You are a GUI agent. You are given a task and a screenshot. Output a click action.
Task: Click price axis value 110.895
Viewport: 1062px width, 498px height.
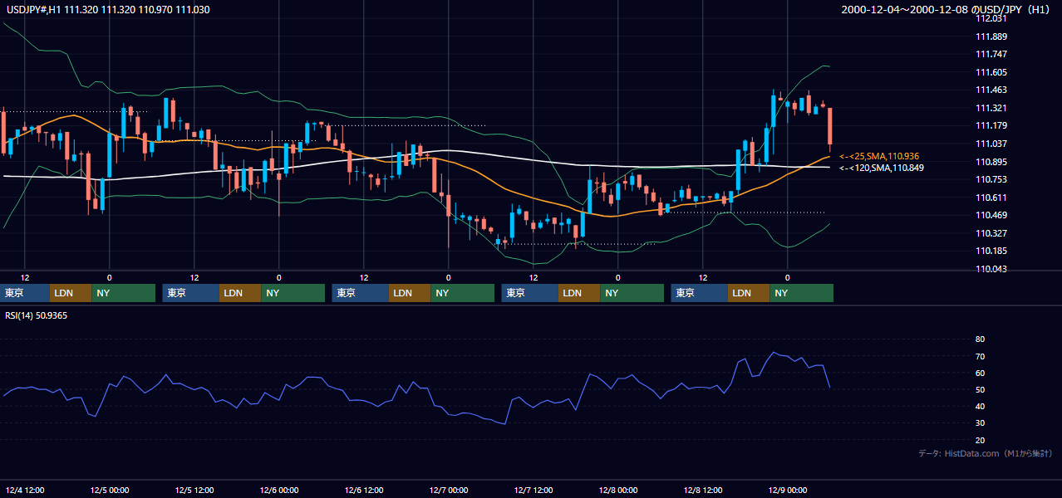pos(991,162)
